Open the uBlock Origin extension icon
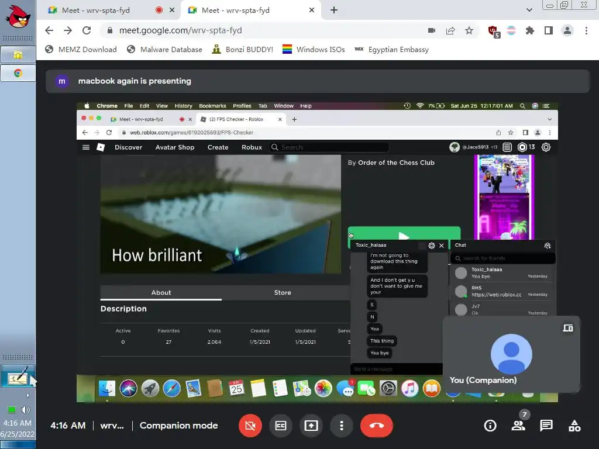The image size is (599, 449). coord(494,32)
